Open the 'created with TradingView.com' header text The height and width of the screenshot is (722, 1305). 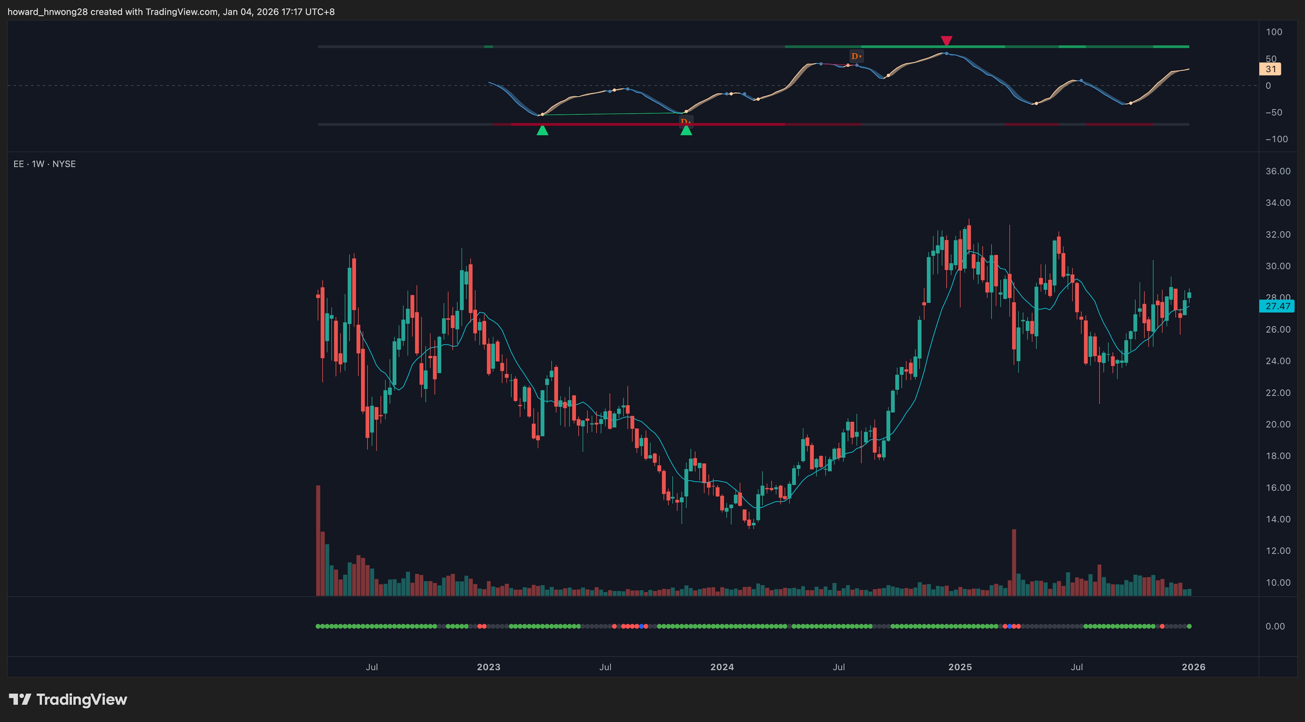pos(154,12)
